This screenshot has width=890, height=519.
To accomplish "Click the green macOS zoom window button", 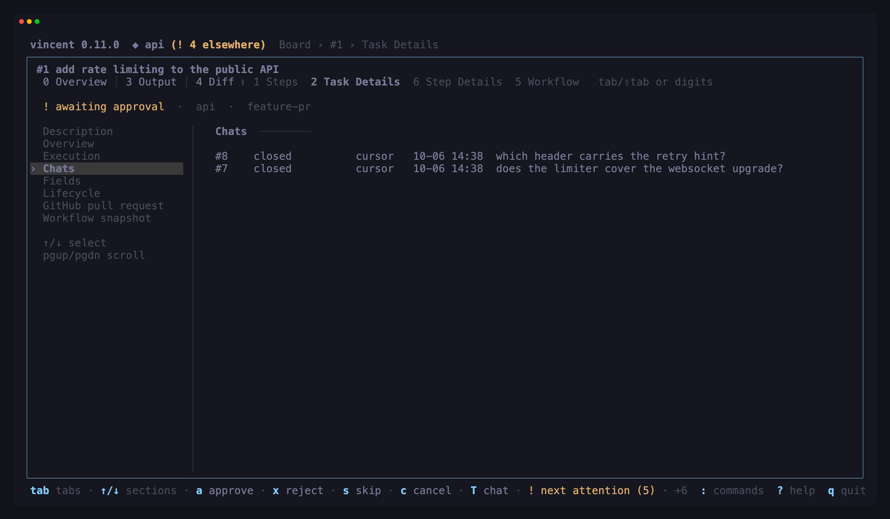I will [x=37, y=22].
